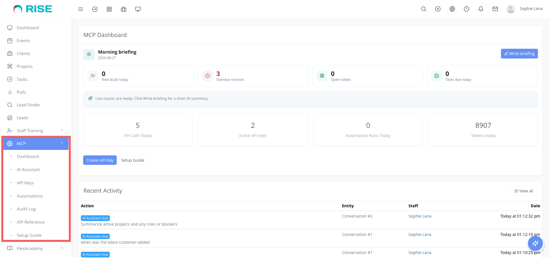
Task: Open the Tokens today card
Action: point(483,130)
